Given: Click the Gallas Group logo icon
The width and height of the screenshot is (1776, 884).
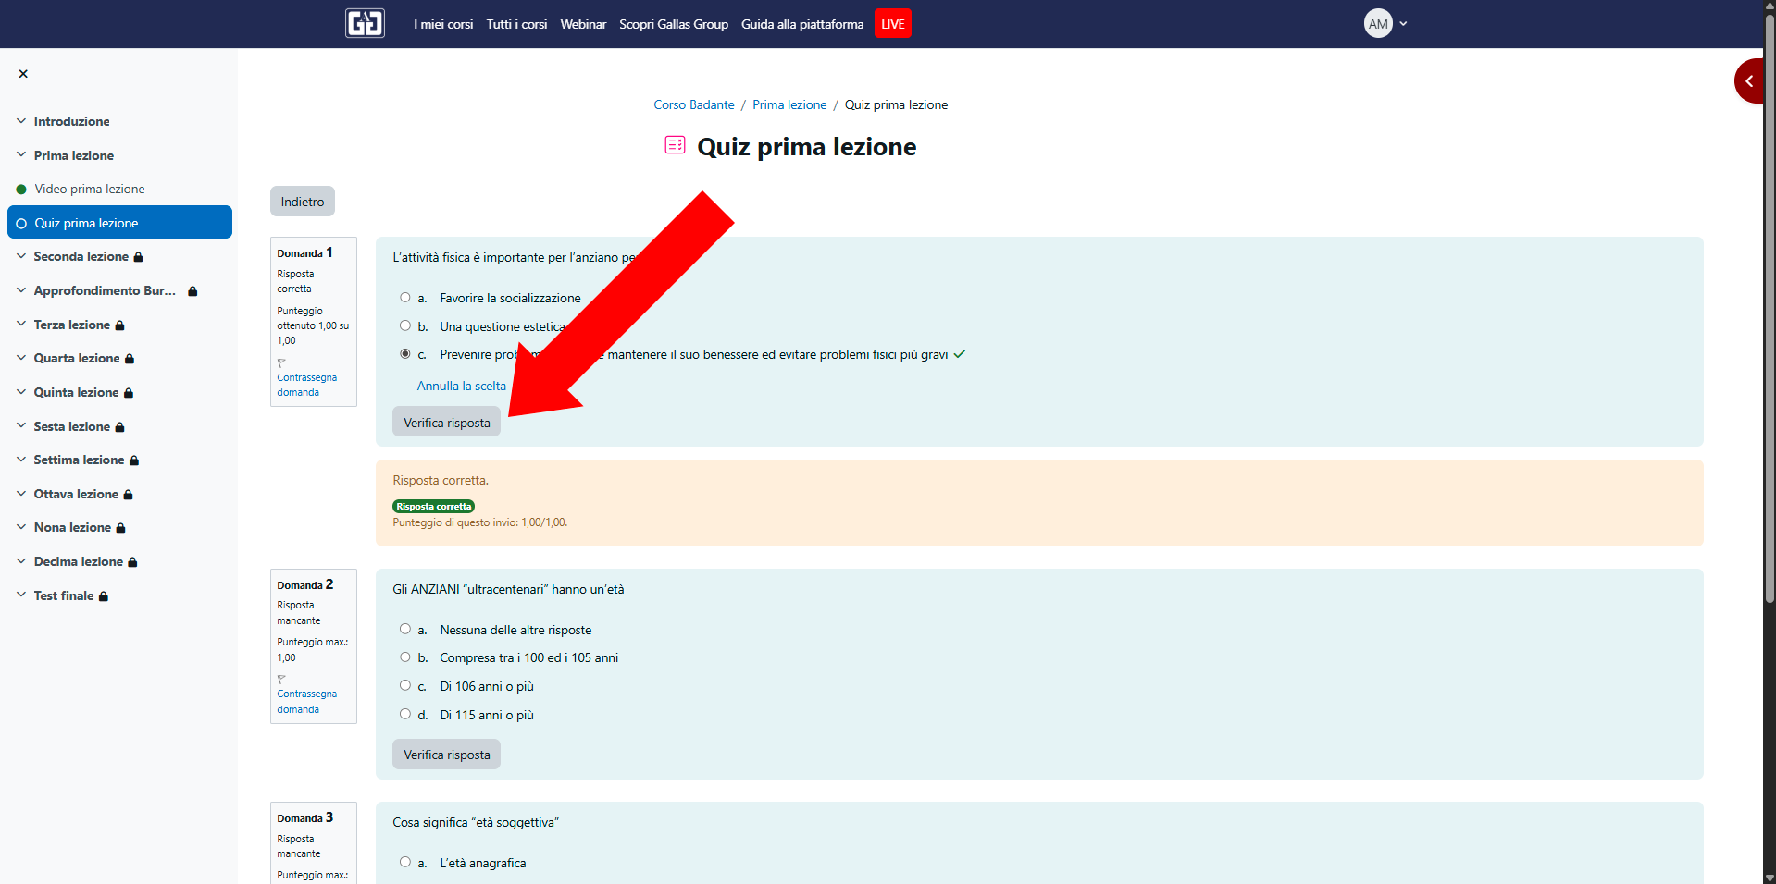Looking at the screenshot, I should 365,23.
